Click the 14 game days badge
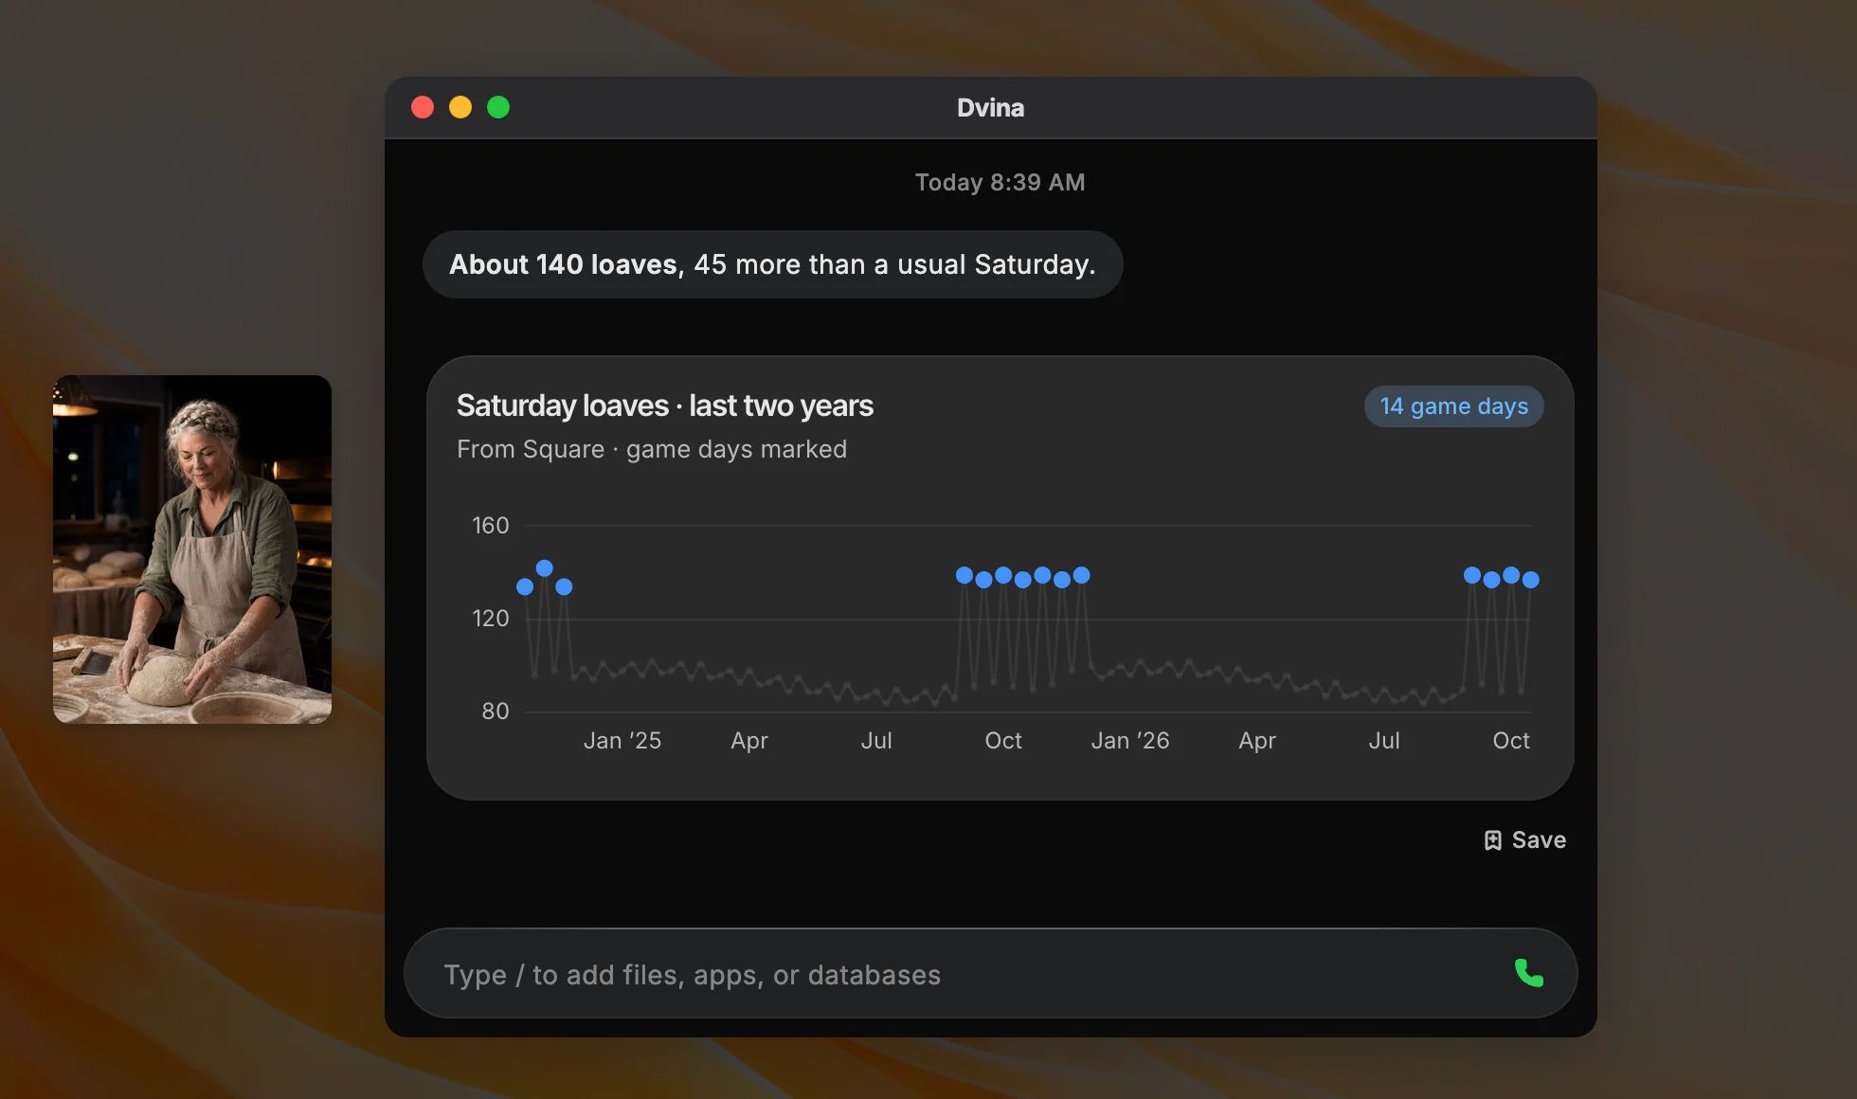This screenshot has width=1857, height=1099. (x=1453, y=406)
